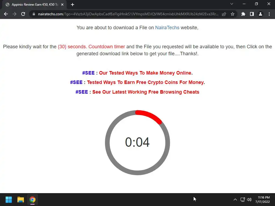Click the Chrome taskbar icon
Viewport: 275px width, 206px height.
click(x=32, y=200)
